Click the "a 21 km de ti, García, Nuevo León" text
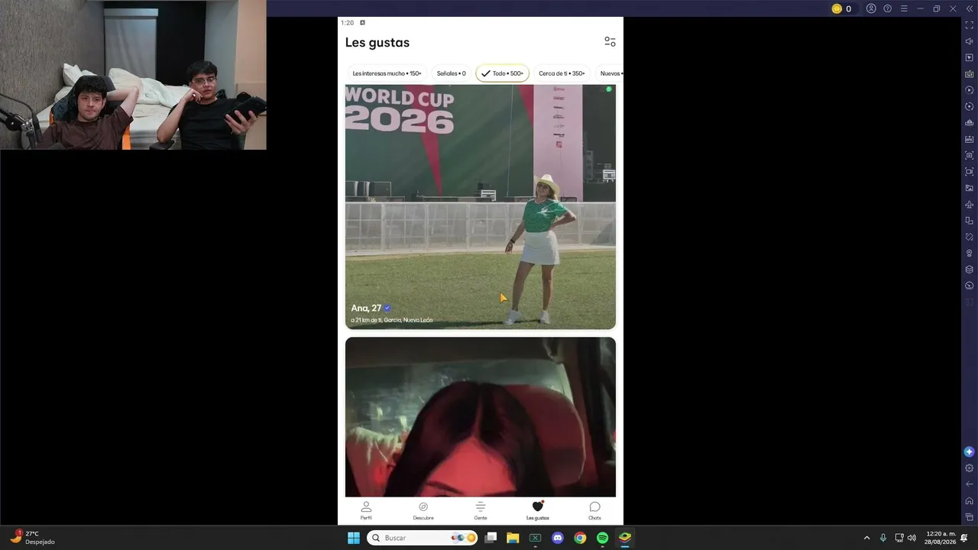 click(392, 320)
